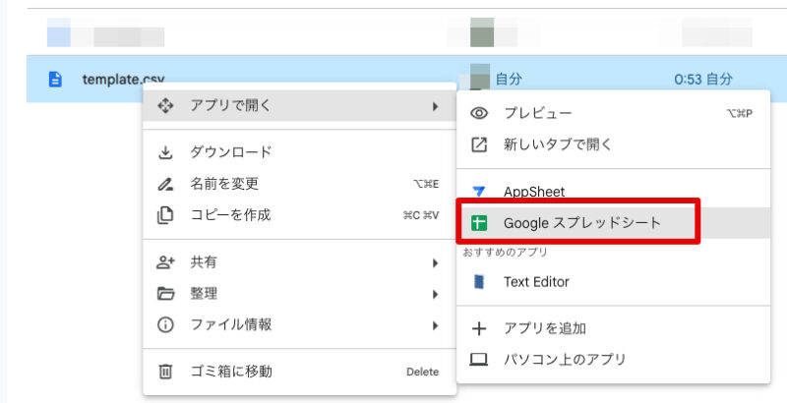
Task: Select the template.csv file name
Action: 124,80
